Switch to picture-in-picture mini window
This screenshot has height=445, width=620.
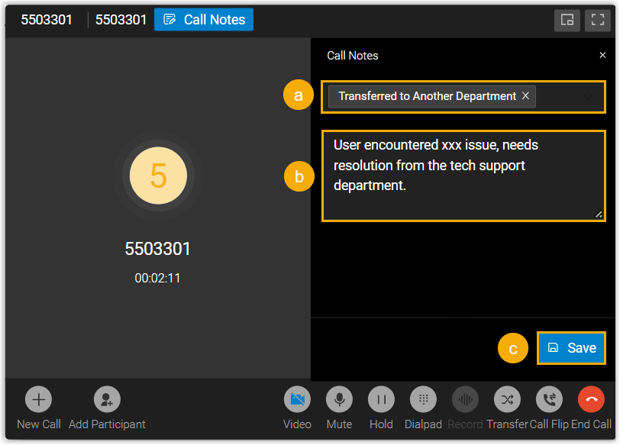(x=567, y=20)
